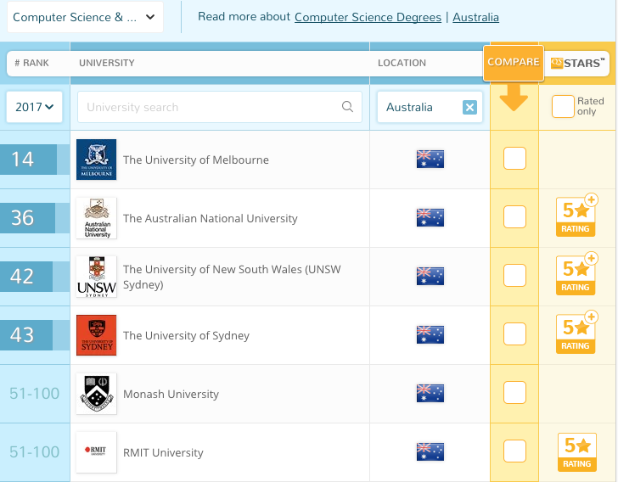The width and height of the screenshot is (618, 482).
Task: Open the Computer Science Degrees link
Action: (368, 17)
